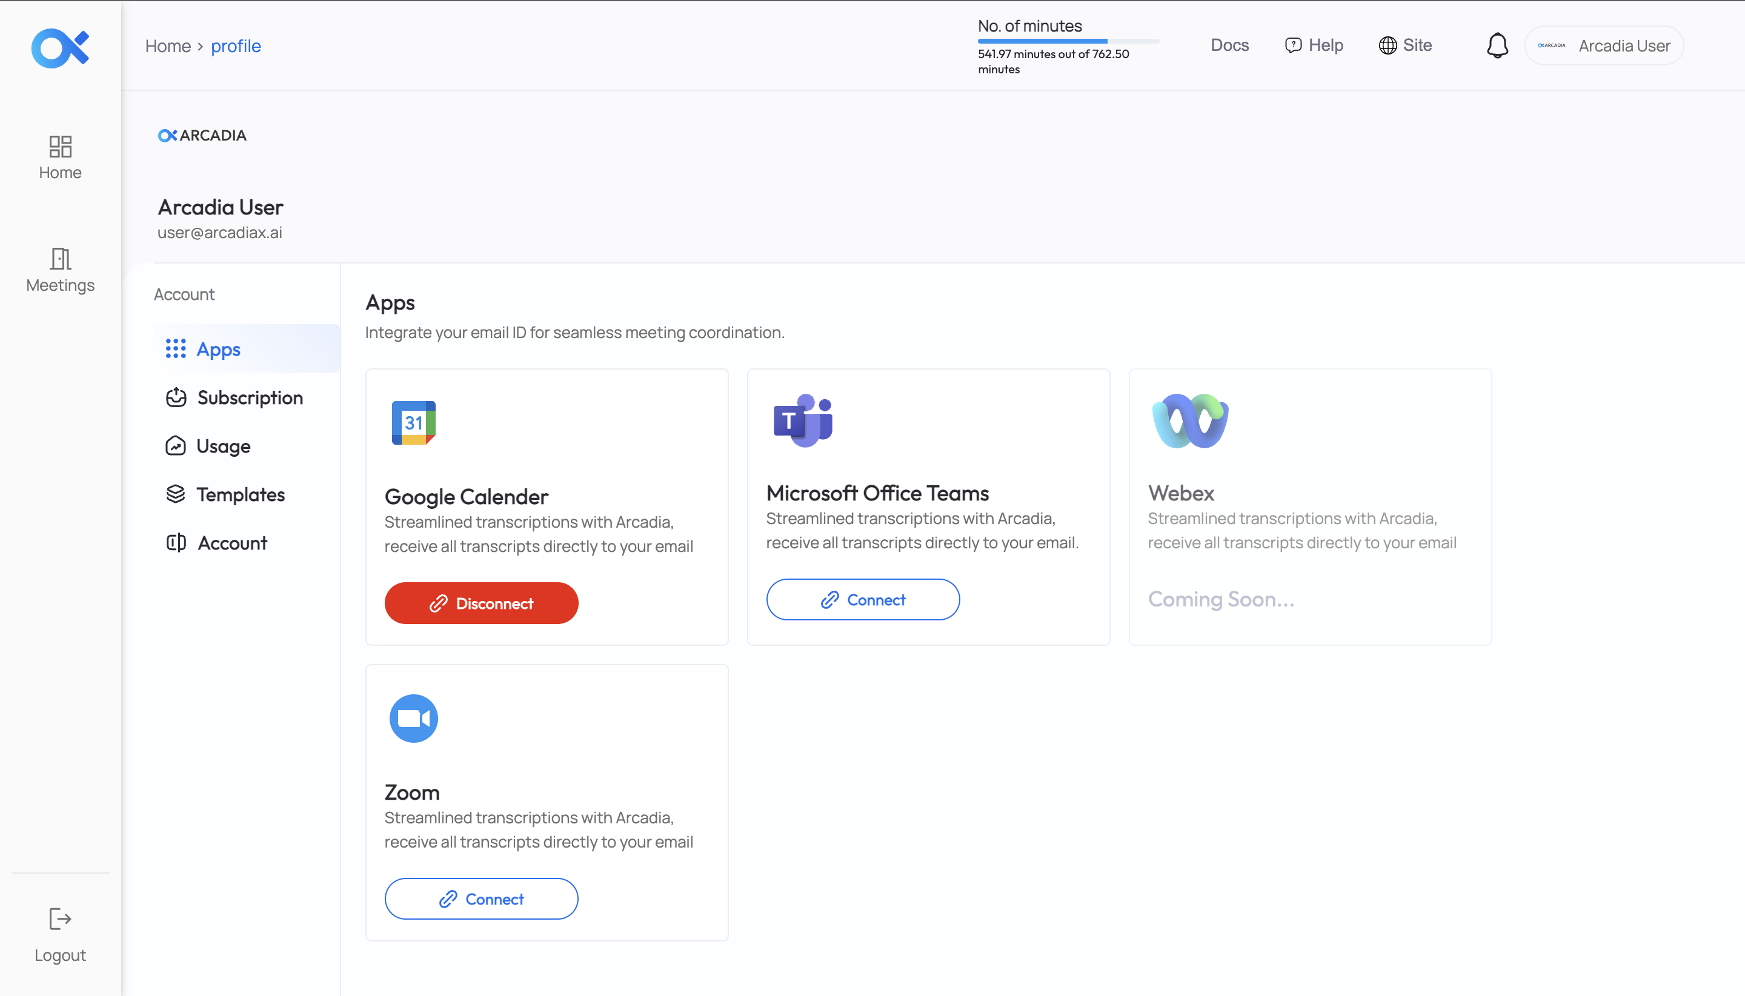Click the Zoom camera app icon
Image resolution: width=1745 pixels, height=996 pixels.
[414, 719]
